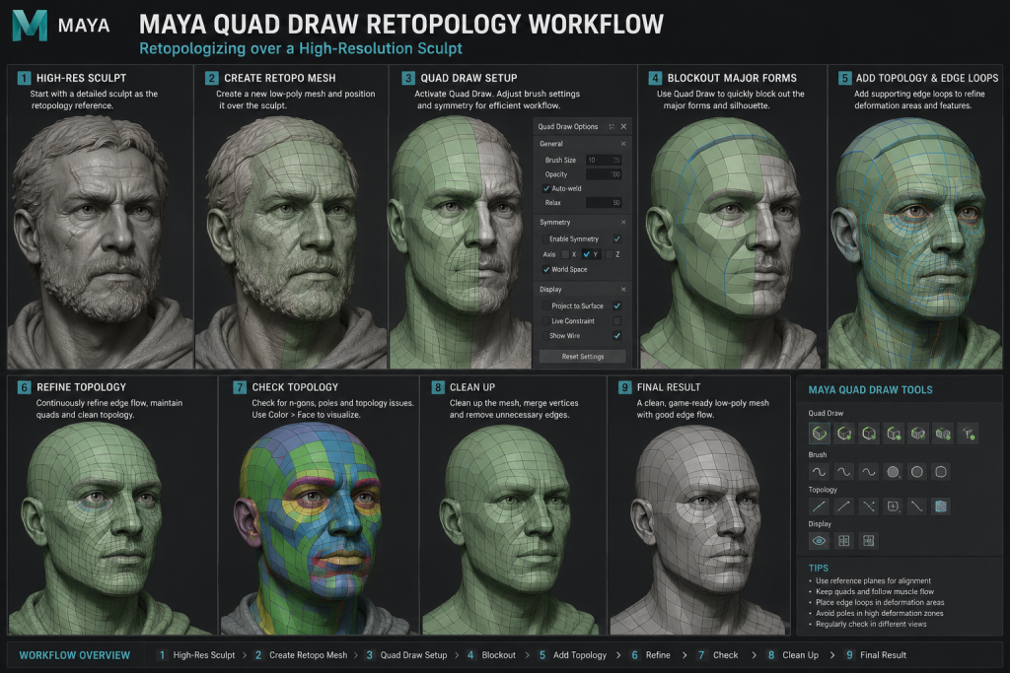The image size is (1010, 673).
Task: Click the Blockout Major Forms head image
Action: (x=731, y=241)
